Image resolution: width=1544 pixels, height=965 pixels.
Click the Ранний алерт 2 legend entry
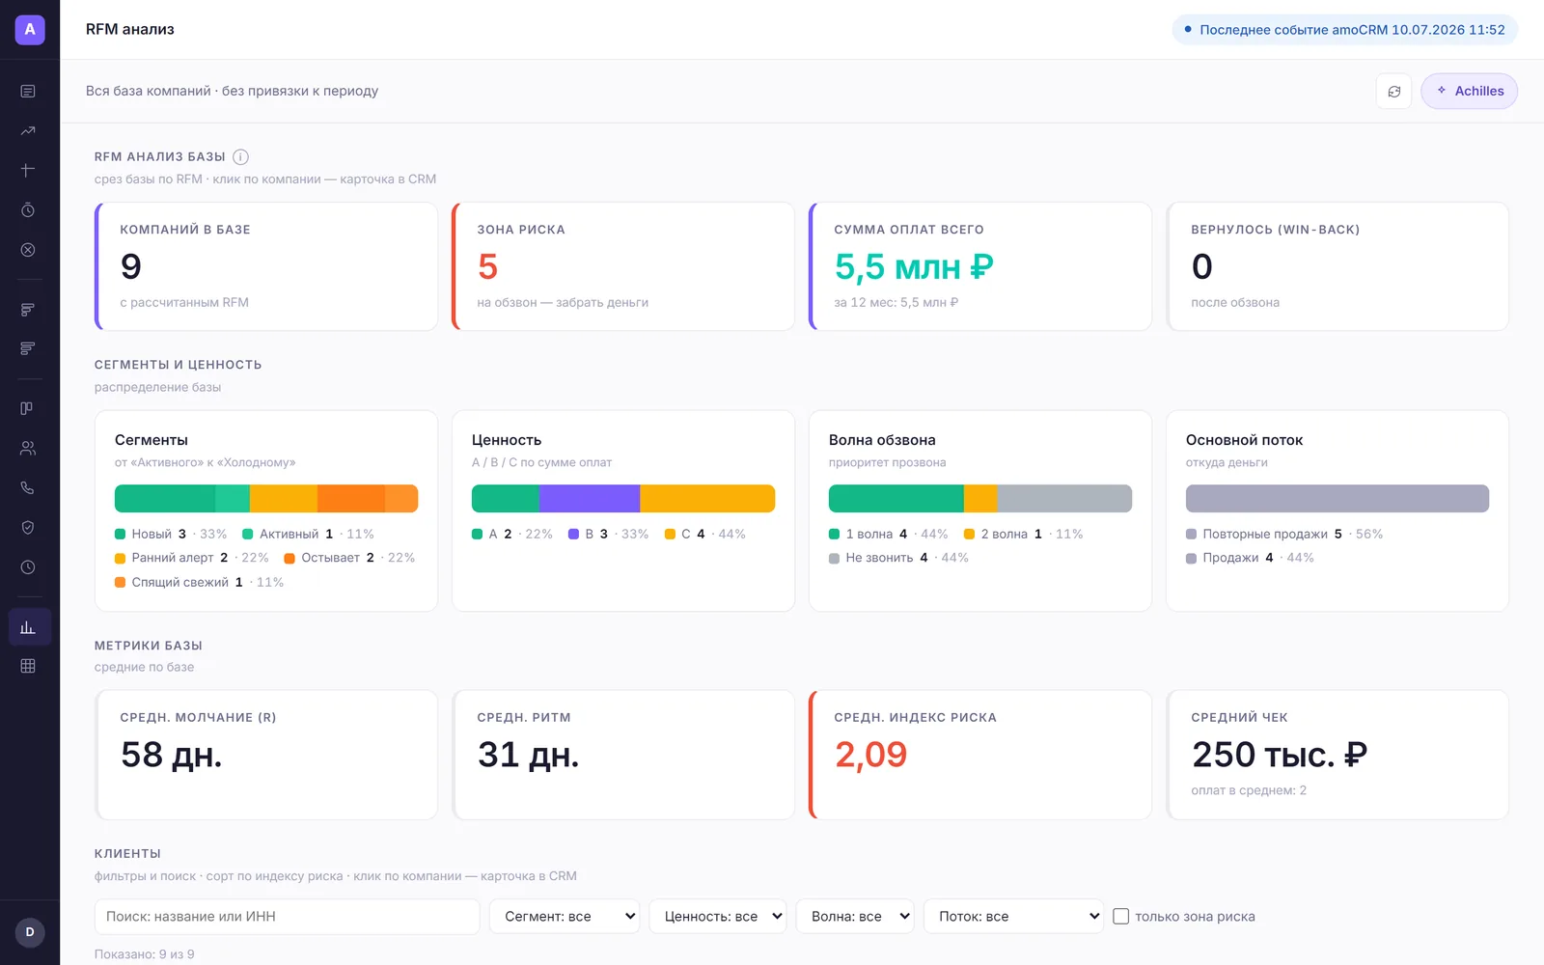click(x=192, y=558)
